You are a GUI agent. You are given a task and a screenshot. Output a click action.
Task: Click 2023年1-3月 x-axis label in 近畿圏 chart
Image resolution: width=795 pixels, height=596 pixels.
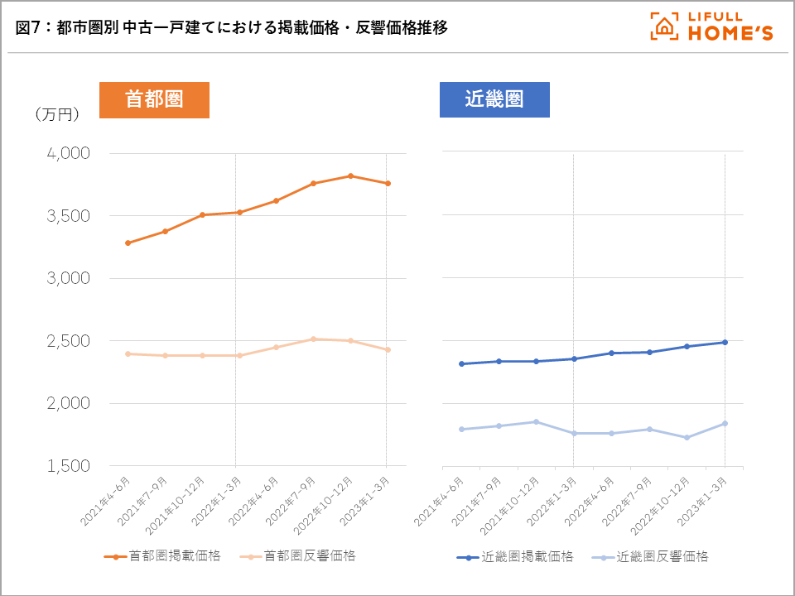coord(703,499)
